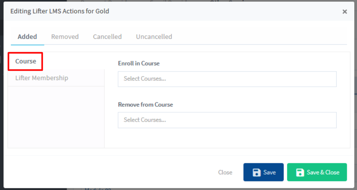The width and height of the screenshot is (357, 190).
Task: Click the Remove from Course label
Action: pyautogui.click(x=145, y=104)
